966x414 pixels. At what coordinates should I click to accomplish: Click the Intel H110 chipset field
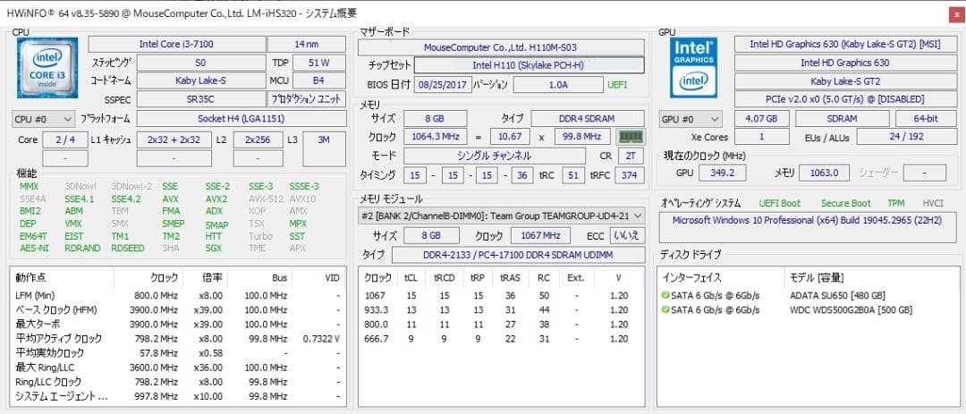[528, 64]
